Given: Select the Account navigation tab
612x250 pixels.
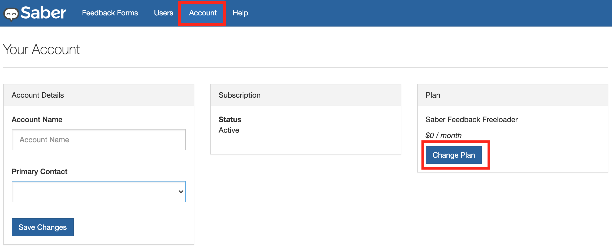Looking at the screenshot, I should tap(203, 13).
